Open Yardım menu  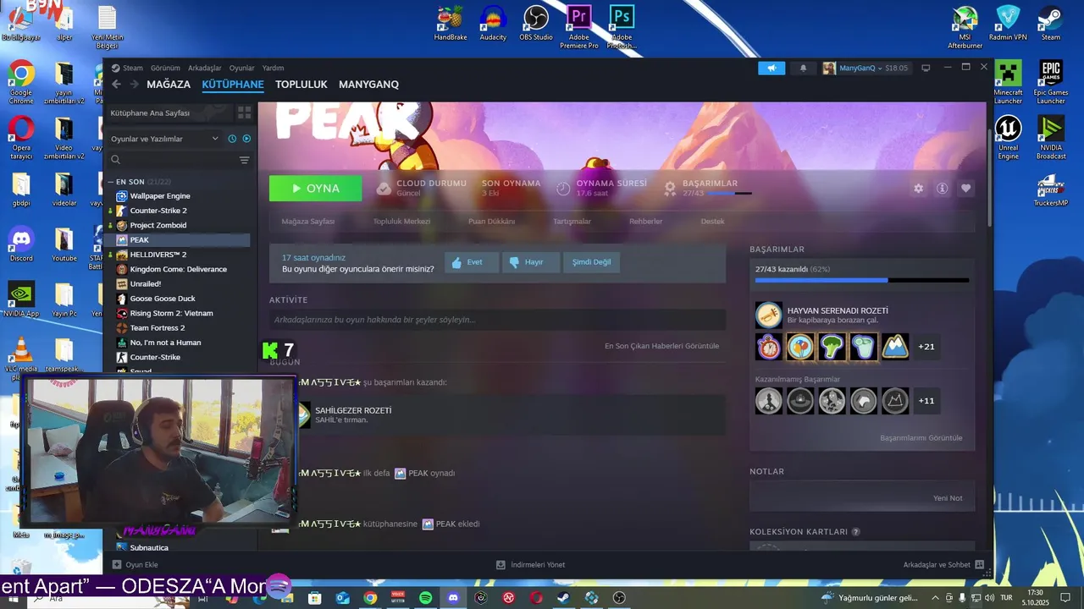(x=273, y=68)
